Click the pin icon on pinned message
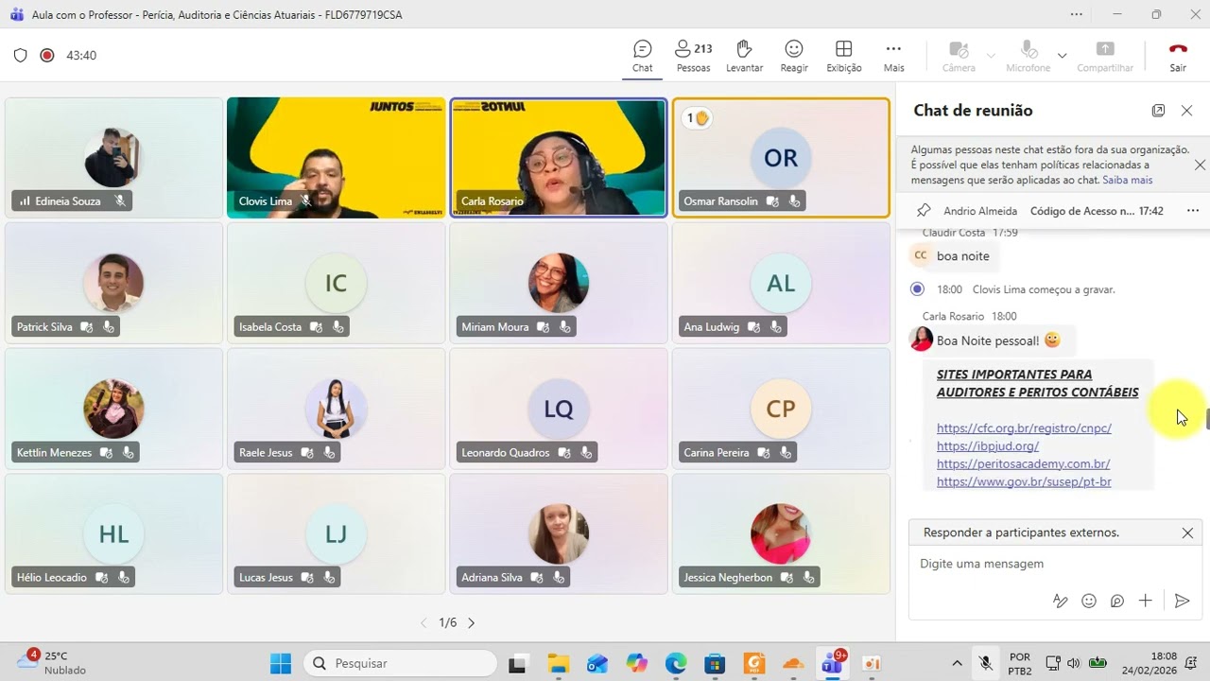Screen dimensions: 1210x681 [x=924, y=210]
